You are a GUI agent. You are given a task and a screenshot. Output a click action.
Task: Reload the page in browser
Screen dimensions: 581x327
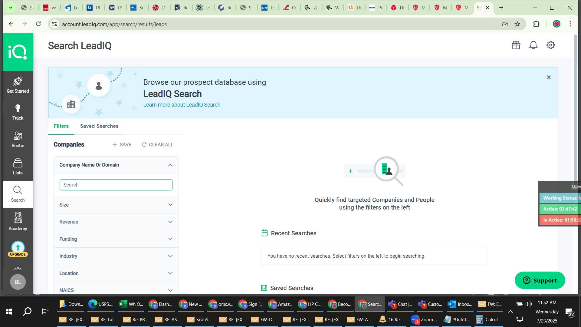(x=38, y=24)
